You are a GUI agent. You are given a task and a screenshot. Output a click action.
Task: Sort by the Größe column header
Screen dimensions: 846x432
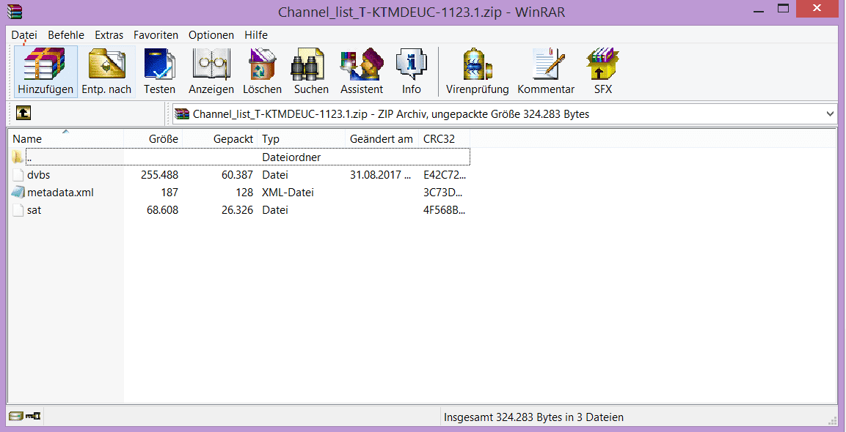coord(153,138)
